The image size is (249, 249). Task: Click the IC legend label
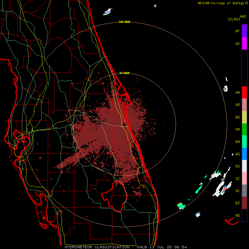point(237,179)
